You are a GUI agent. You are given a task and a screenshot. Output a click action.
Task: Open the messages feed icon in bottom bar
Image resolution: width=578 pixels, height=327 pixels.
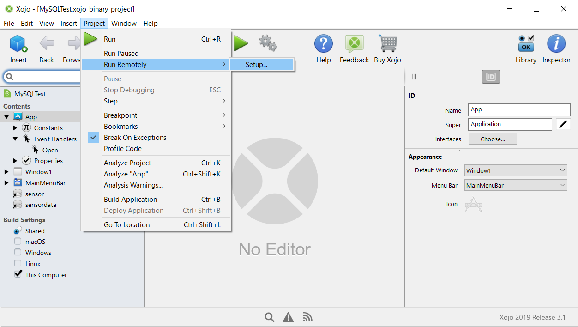[x=307, y=317]
